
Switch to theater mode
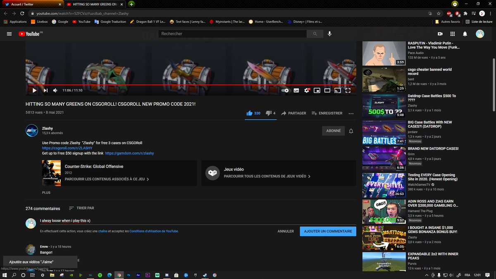327,90
